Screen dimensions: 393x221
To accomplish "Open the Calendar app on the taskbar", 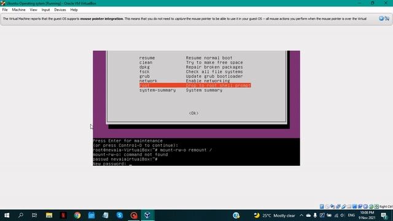I will pyautogui.click(x=91, y=215).
